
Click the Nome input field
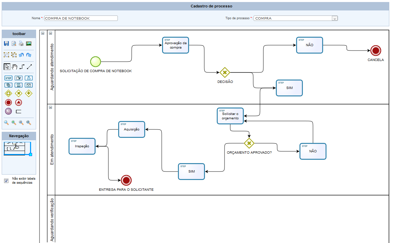[x=81, y=18]
